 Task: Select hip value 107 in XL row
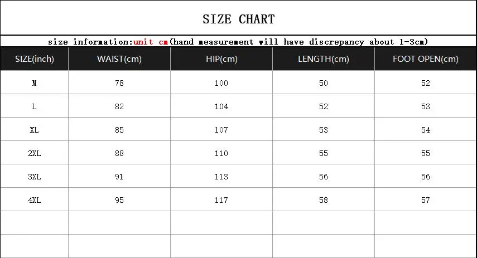tap(221, 130)
